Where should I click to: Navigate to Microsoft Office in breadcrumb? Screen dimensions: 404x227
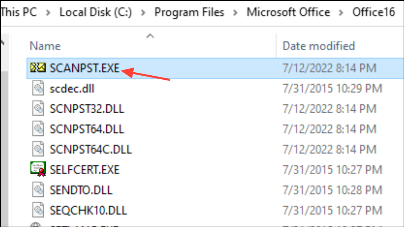point(288,13)
